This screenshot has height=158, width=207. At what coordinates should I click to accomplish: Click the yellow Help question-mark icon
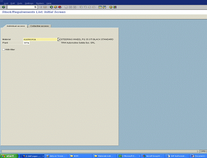pyautogui.click(x=111, y=7)
